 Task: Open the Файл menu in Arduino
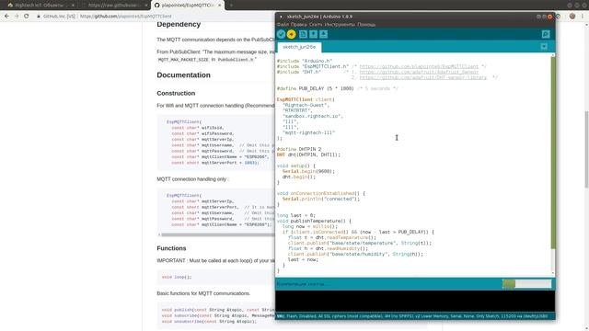tap(283, 25)
